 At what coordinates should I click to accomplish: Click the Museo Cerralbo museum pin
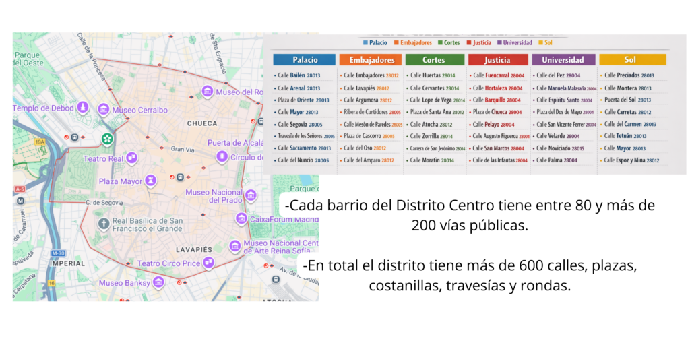click(x=104, y=109)
